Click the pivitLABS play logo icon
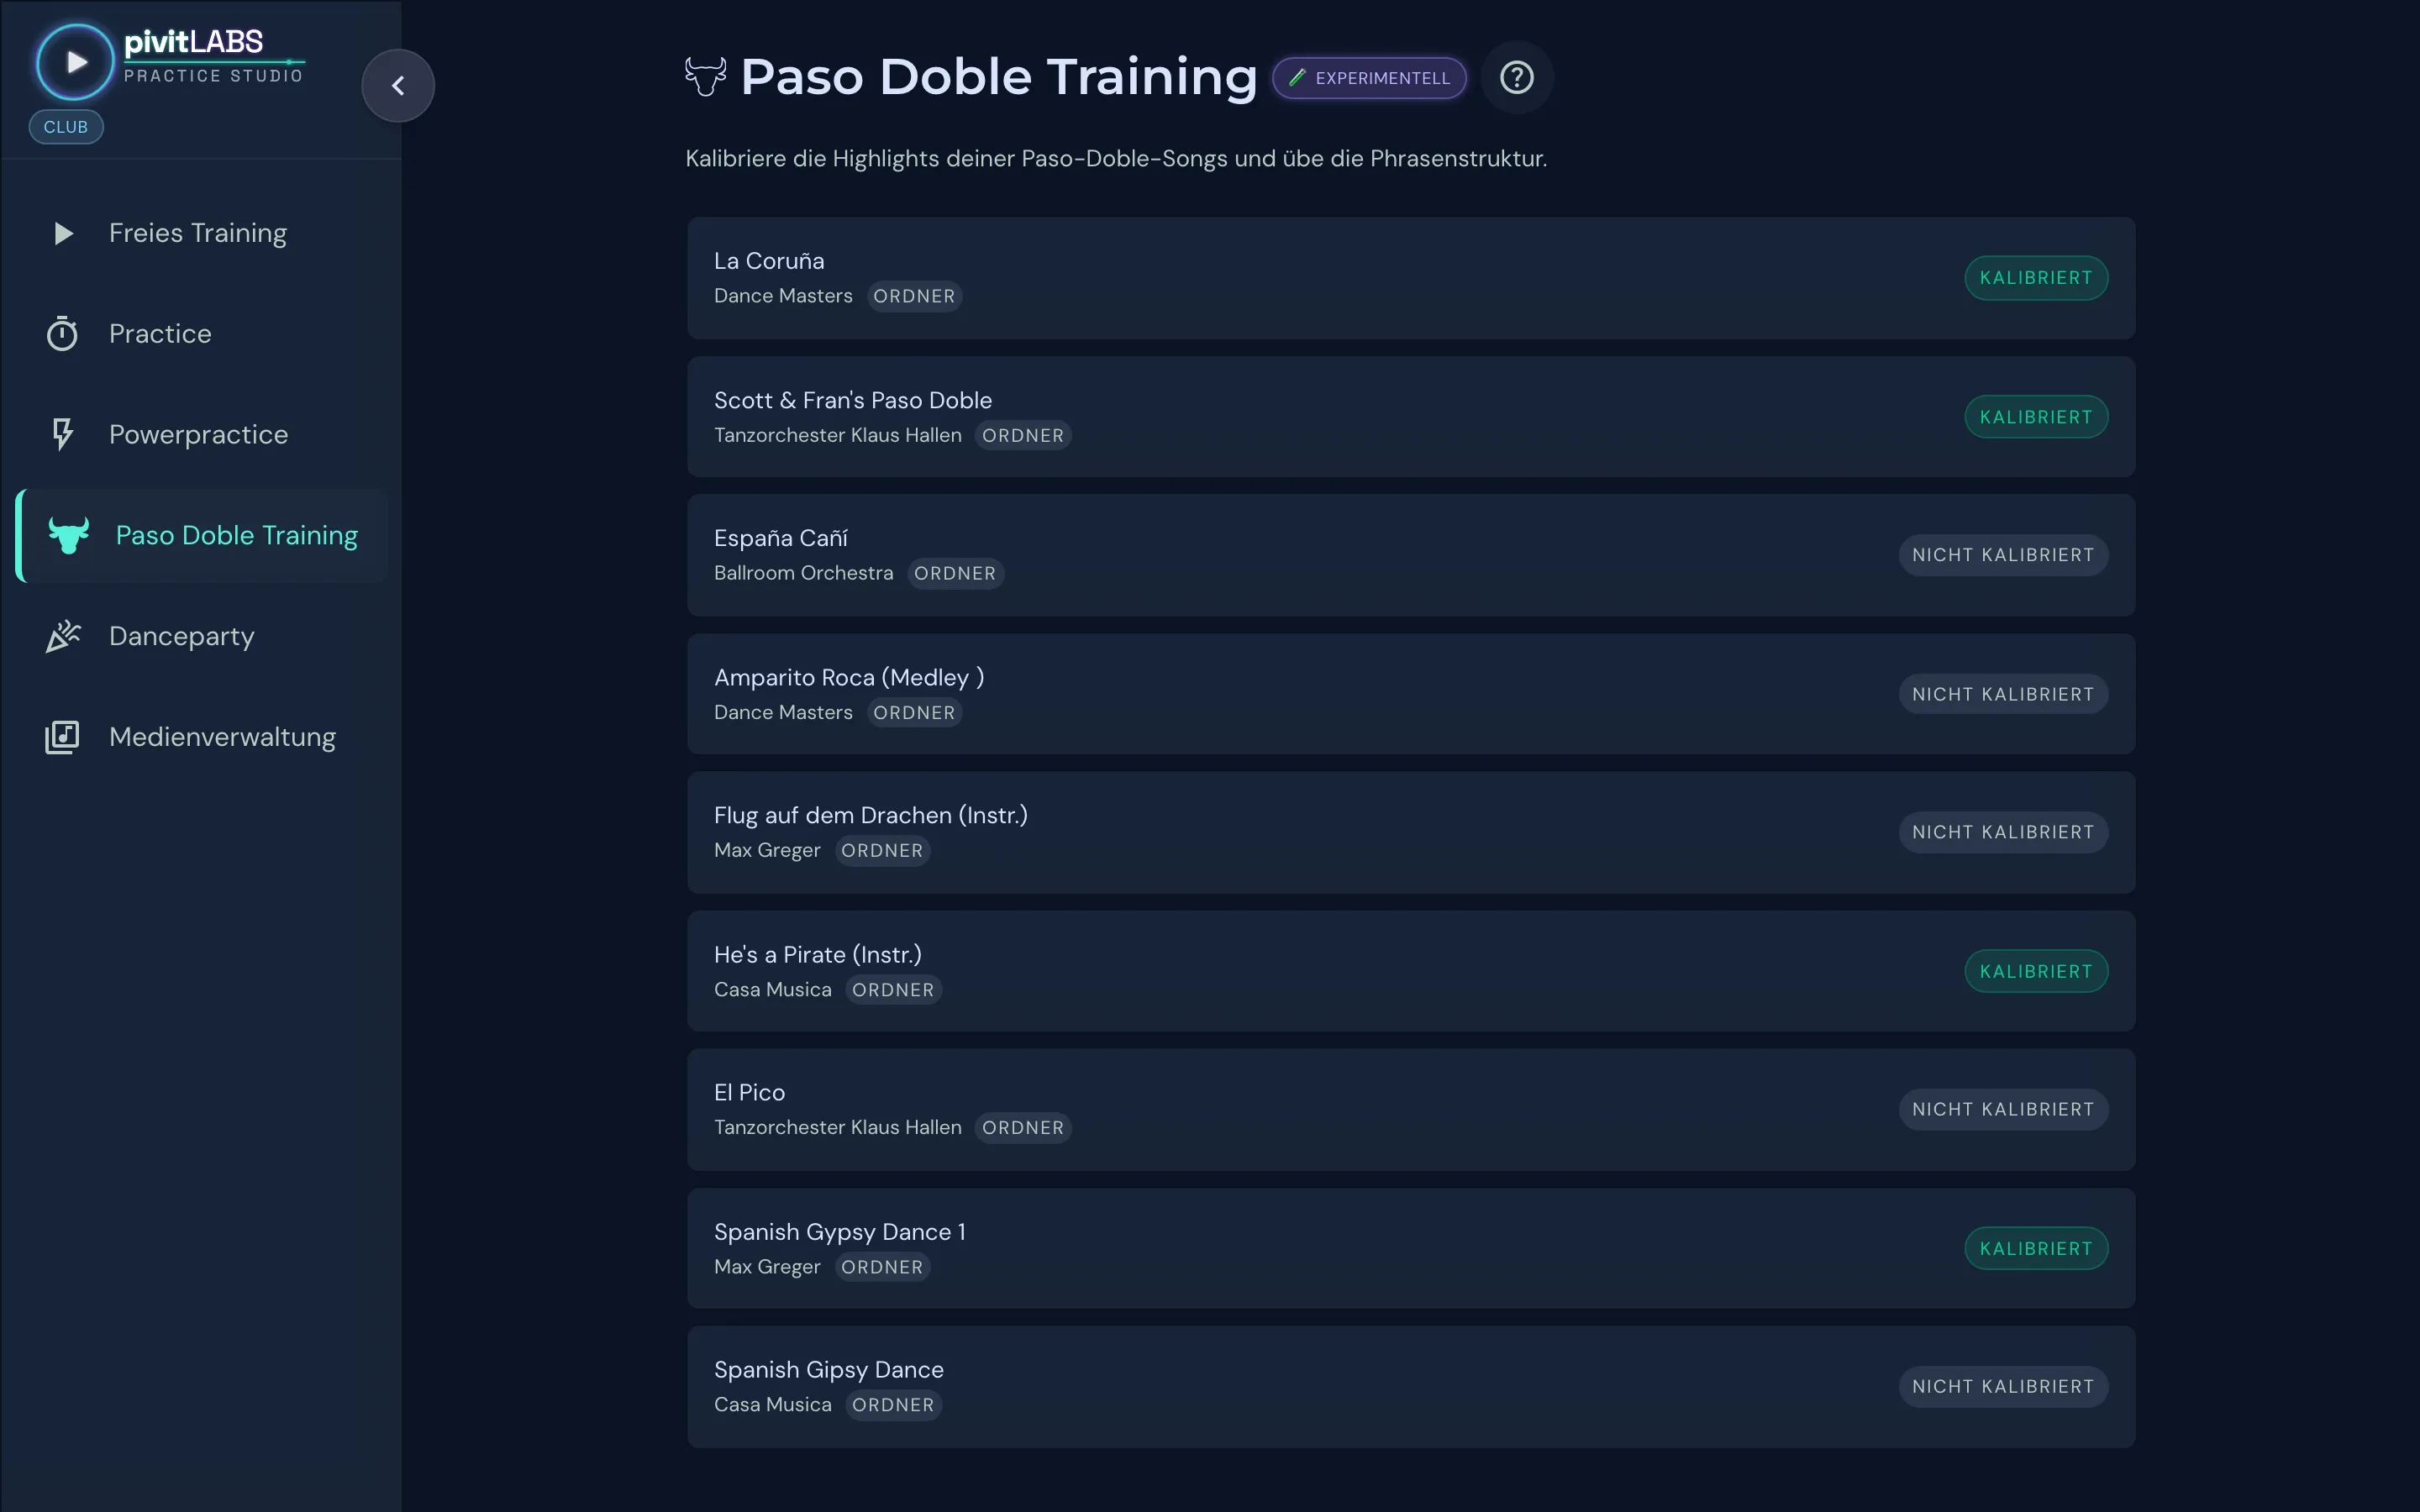The image size is (2420, 1512). click(75, 62)
